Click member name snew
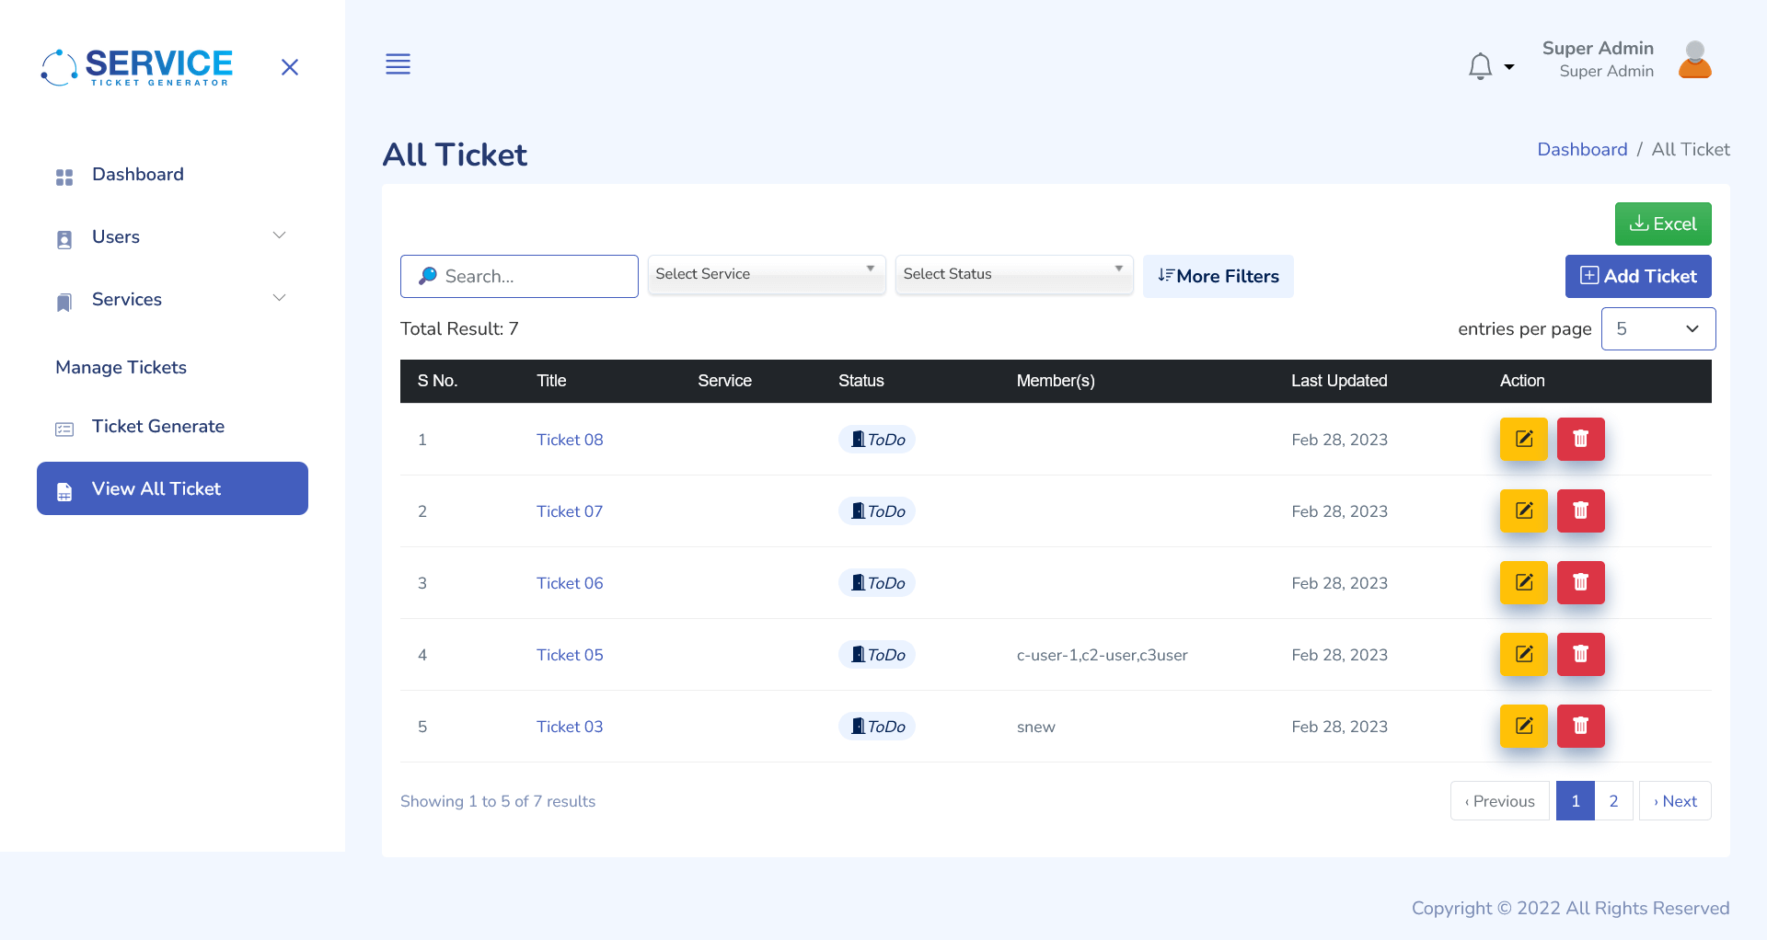Image resolution: width=1767 pixels, height=940 pixels. coord(1035,727)
